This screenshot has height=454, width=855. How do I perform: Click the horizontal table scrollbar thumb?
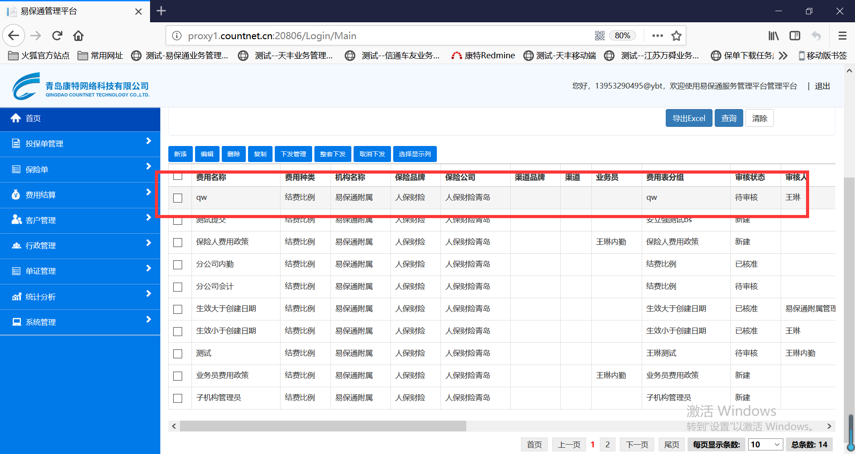pyautogui.click(x=322, y=426)
